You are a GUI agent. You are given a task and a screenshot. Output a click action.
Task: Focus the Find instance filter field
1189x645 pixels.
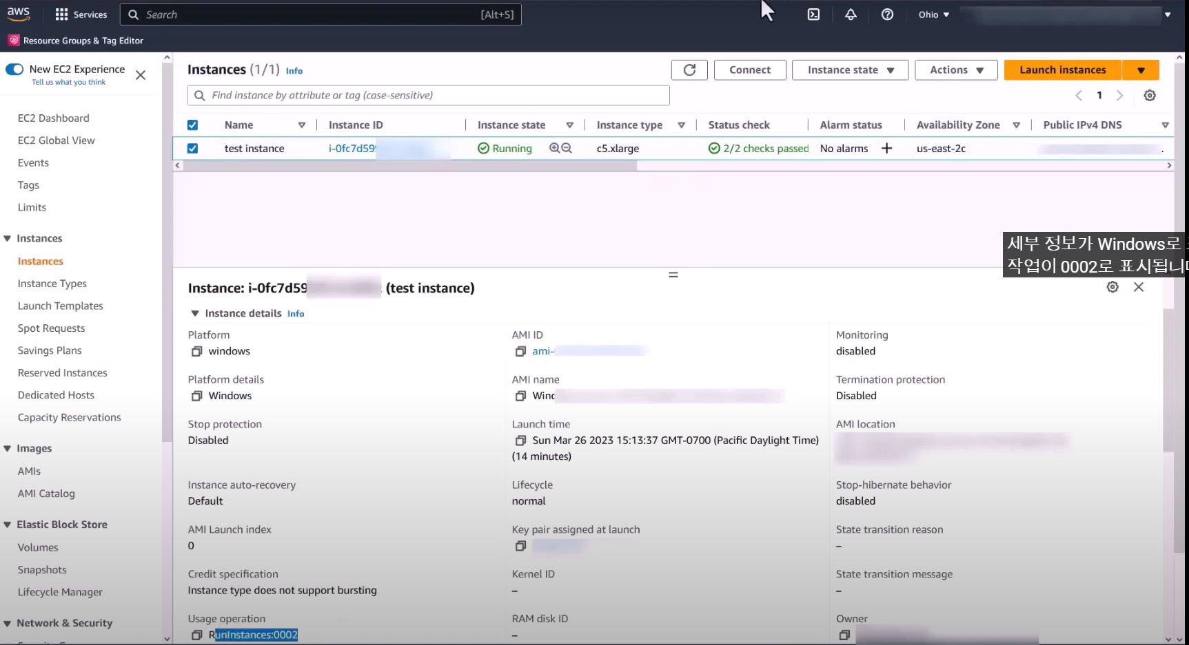(428, 96)
